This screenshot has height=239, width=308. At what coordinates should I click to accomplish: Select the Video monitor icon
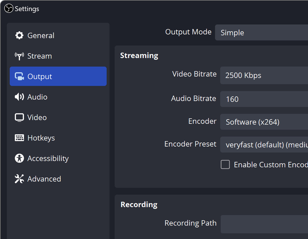(x=19, y=117)
